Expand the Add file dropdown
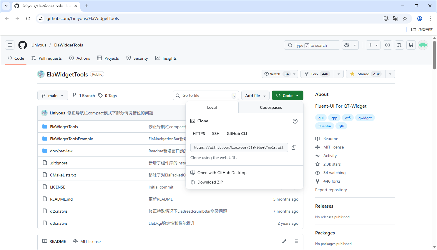The width and height of the screenshot is (437, 250). 255,96
